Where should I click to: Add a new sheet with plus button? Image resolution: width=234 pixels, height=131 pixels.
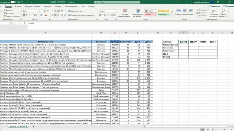33,126
